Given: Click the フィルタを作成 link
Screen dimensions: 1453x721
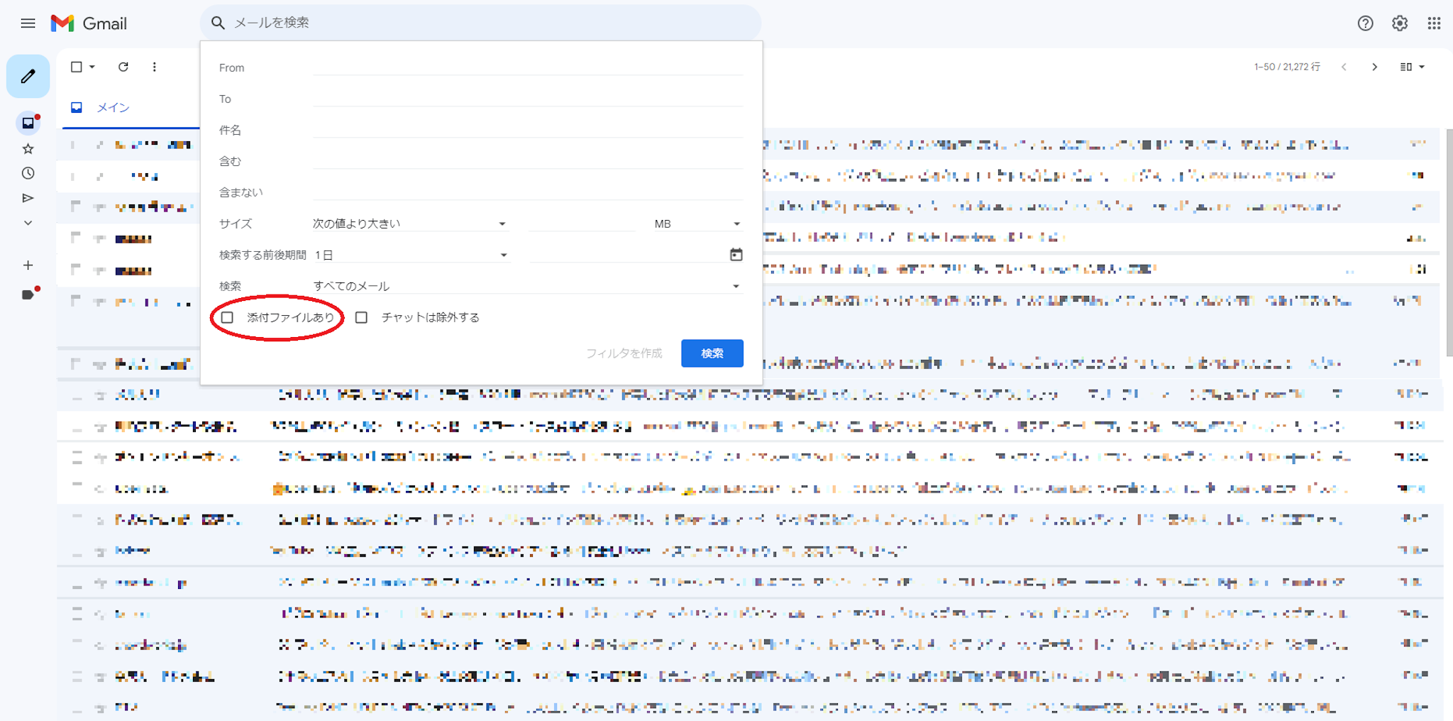Looking at the screenshot, I should [624, 353].
